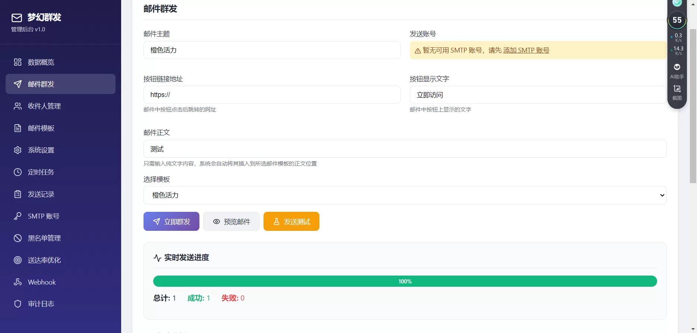Click the target icon for 送达率优化
Image resolution: width=697 pixels, height=333 pixels.
18,260
